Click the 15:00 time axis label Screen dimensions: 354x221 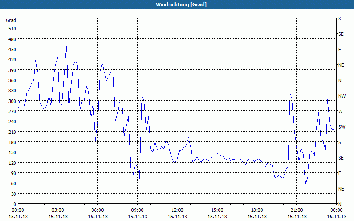[217, 210]
